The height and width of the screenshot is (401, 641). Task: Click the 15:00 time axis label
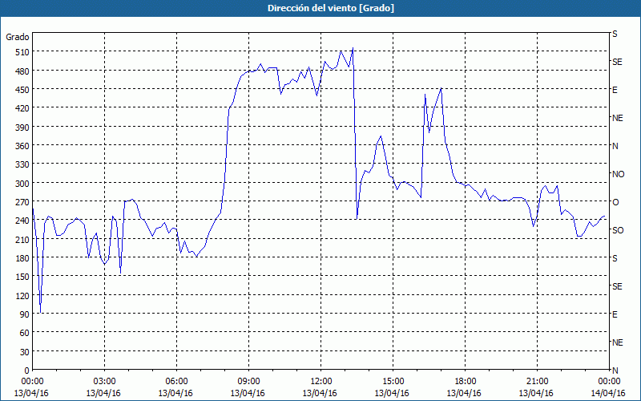pyautogui.click(x=393, y=382)
